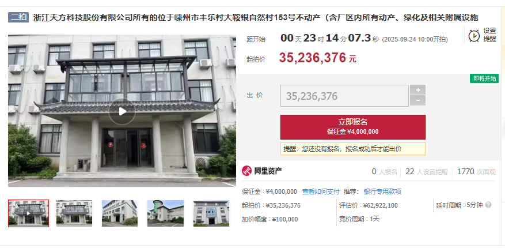Click the auction title text
This screenshot has height=248, width=505.
256,17
